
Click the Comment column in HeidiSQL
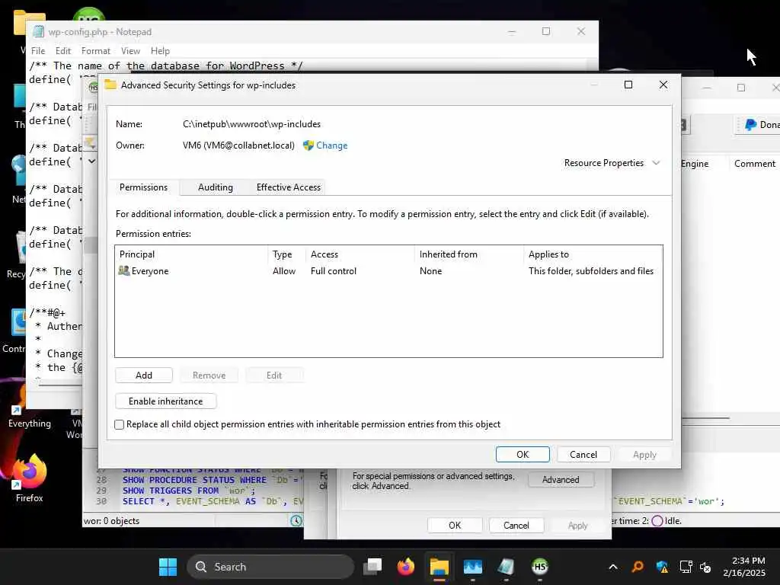tap(754, 164)
